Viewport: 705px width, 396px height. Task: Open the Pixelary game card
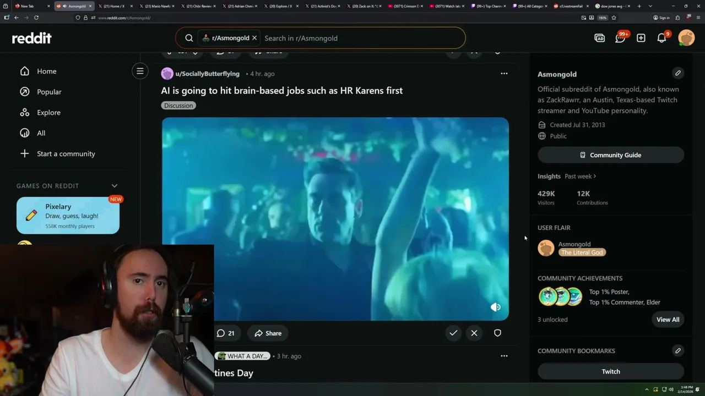tap(68, 216)
